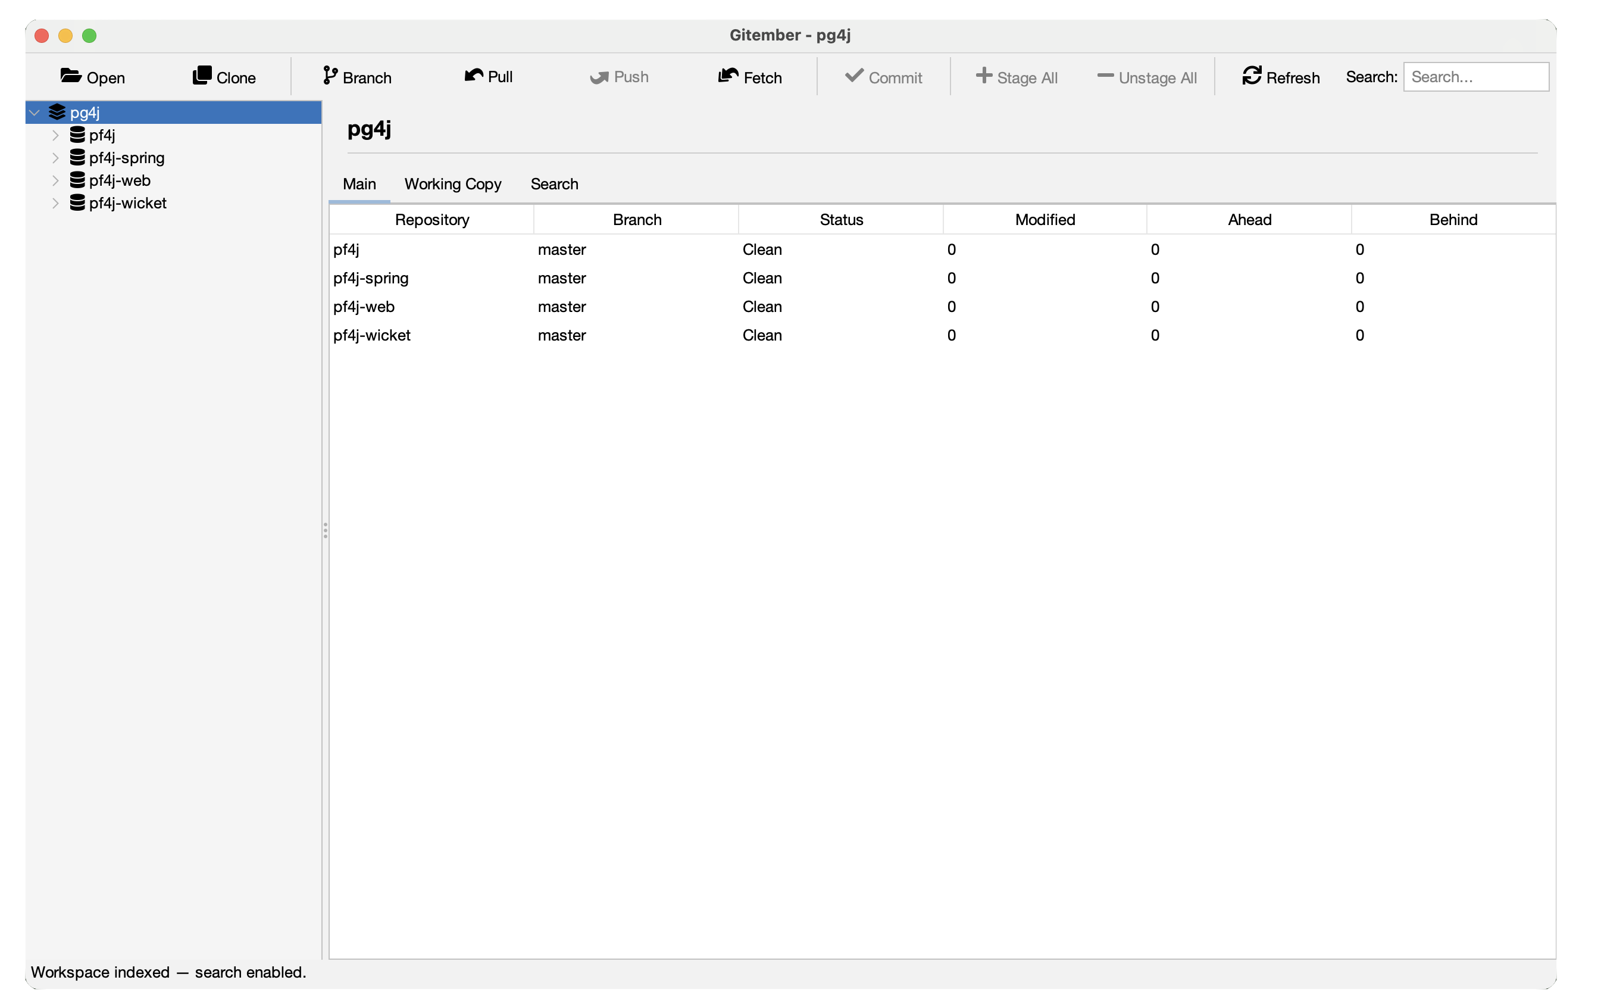Click the Clean status cell for pf4j-web
Screen dimensions: 1601x1005
(841, 307)
